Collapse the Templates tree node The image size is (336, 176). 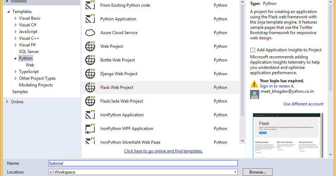[x=8, y=12]
